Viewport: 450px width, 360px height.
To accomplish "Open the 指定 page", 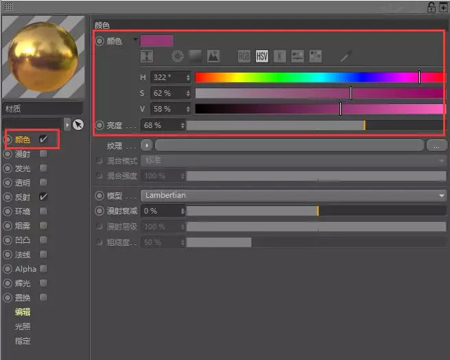I will (x=23, y=341).
